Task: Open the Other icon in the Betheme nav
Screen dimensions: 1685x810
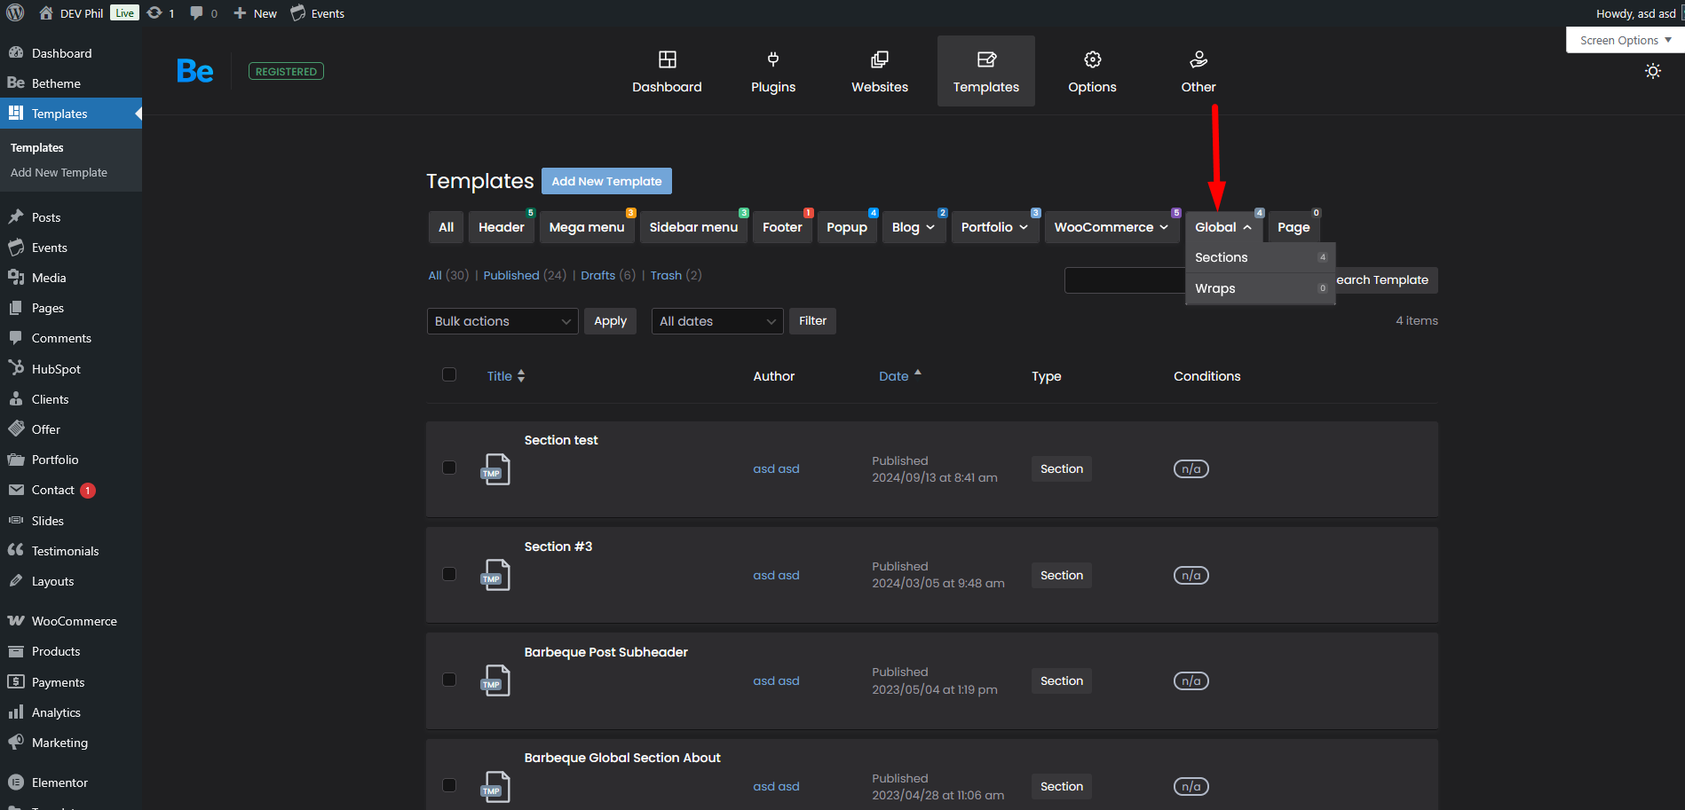Action: tap(1198, 59)
